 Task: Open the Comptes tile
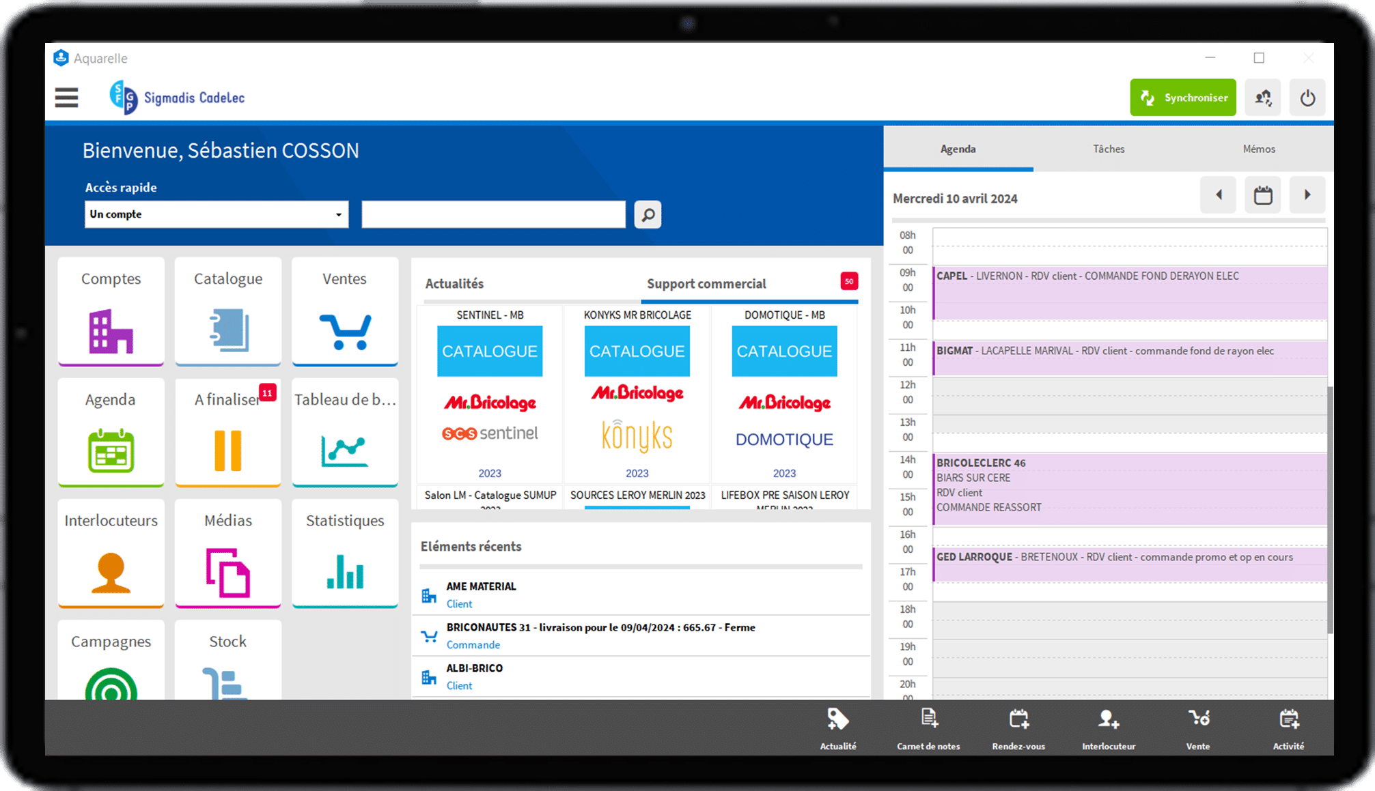[x=111, y=311]
